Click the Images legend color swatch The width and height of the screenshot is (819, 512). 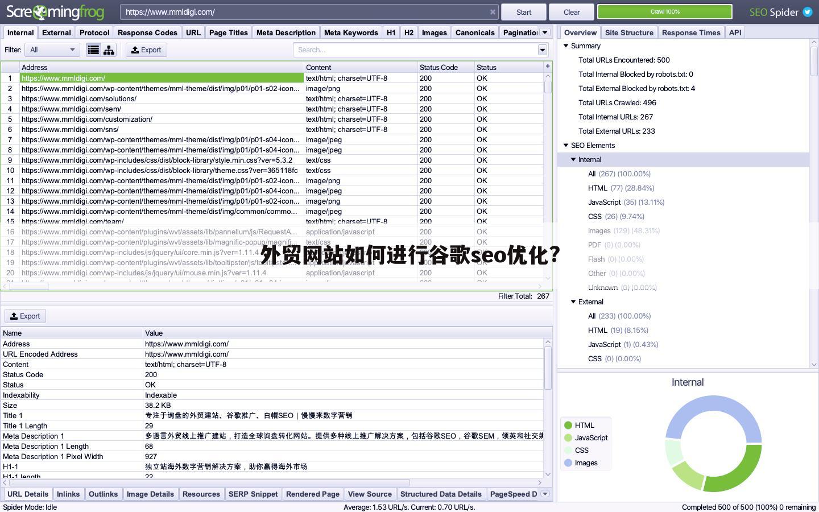(x=568, y=463)
